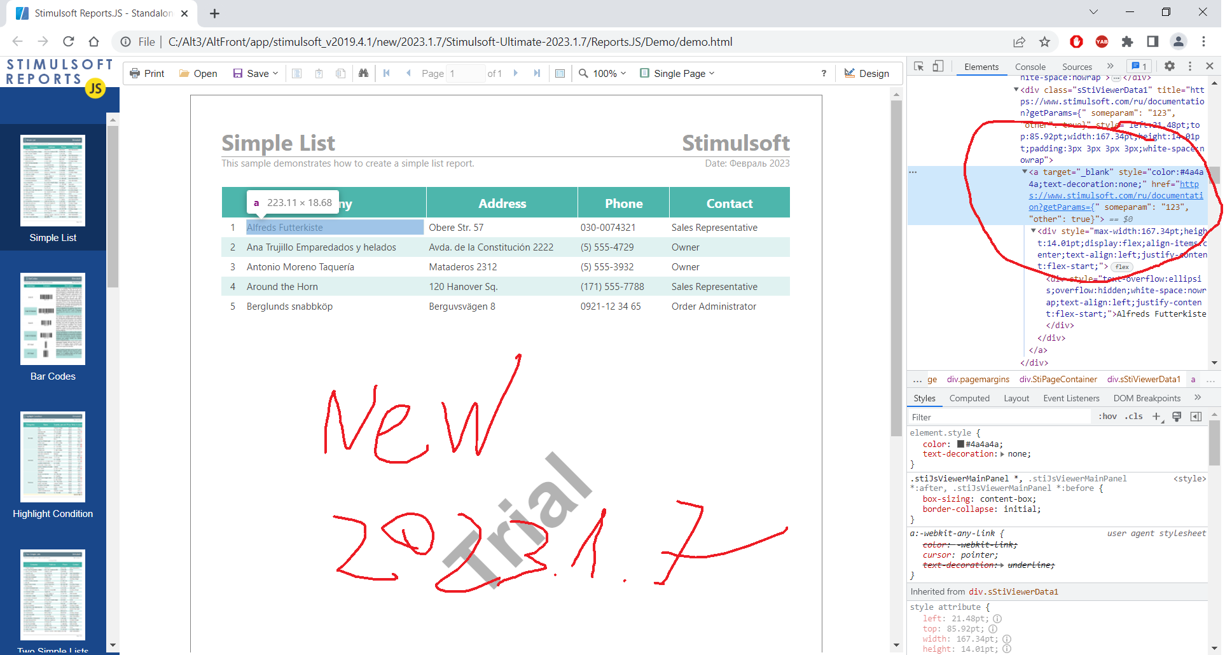Click the flex badge in DOM tree
This screenshot has width=1225, height=655.
tap(1123, 267)
